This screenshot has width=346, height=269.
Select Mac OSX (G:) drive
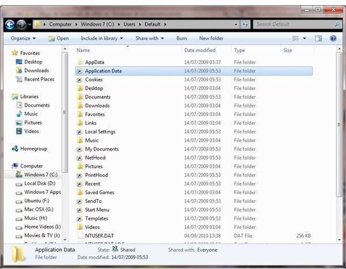(35, 210)
